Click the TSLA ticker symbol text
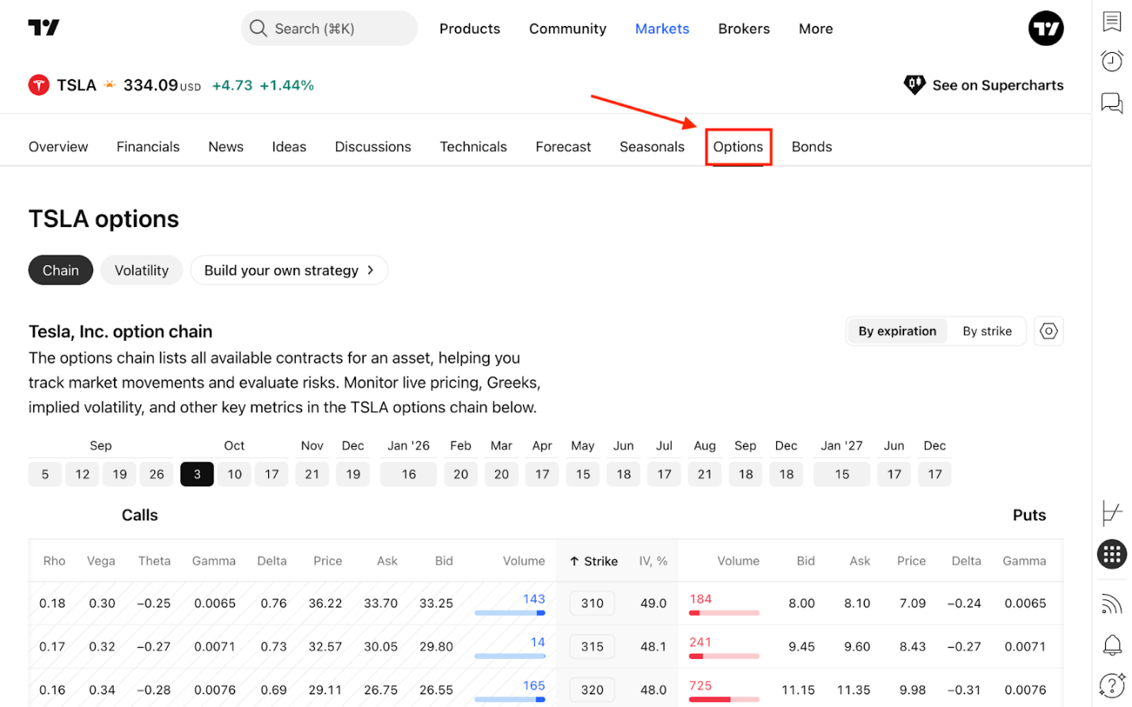 77,85
